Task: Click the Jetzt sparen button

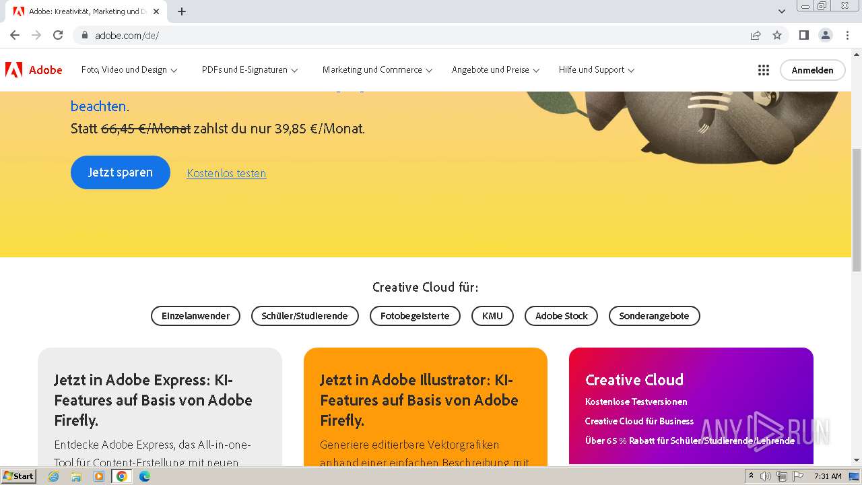Action: coord(121,172)
